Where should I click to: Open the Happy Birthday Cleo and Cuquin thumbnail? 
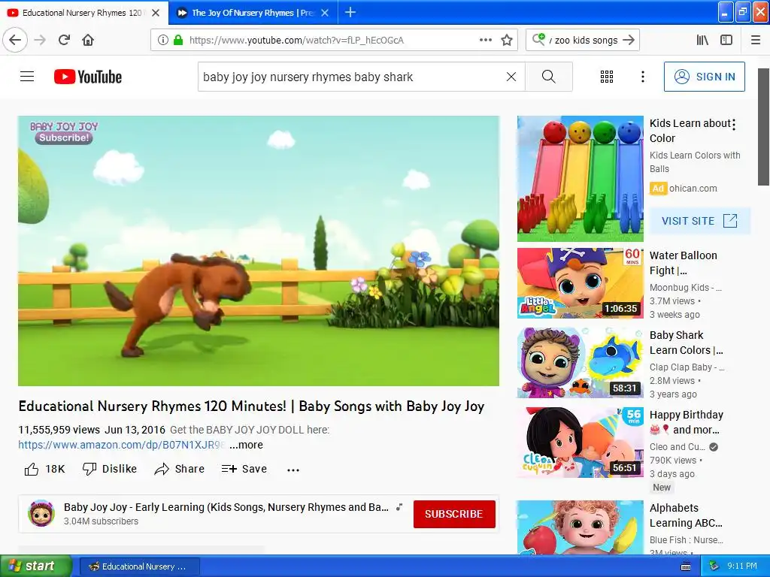point(581,442)
